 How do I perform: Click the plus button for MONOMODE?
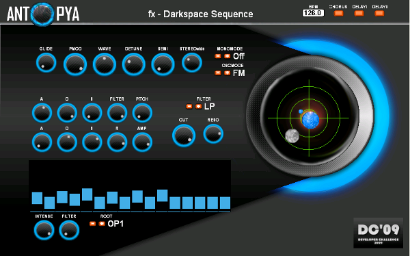[x=227, y=56]
